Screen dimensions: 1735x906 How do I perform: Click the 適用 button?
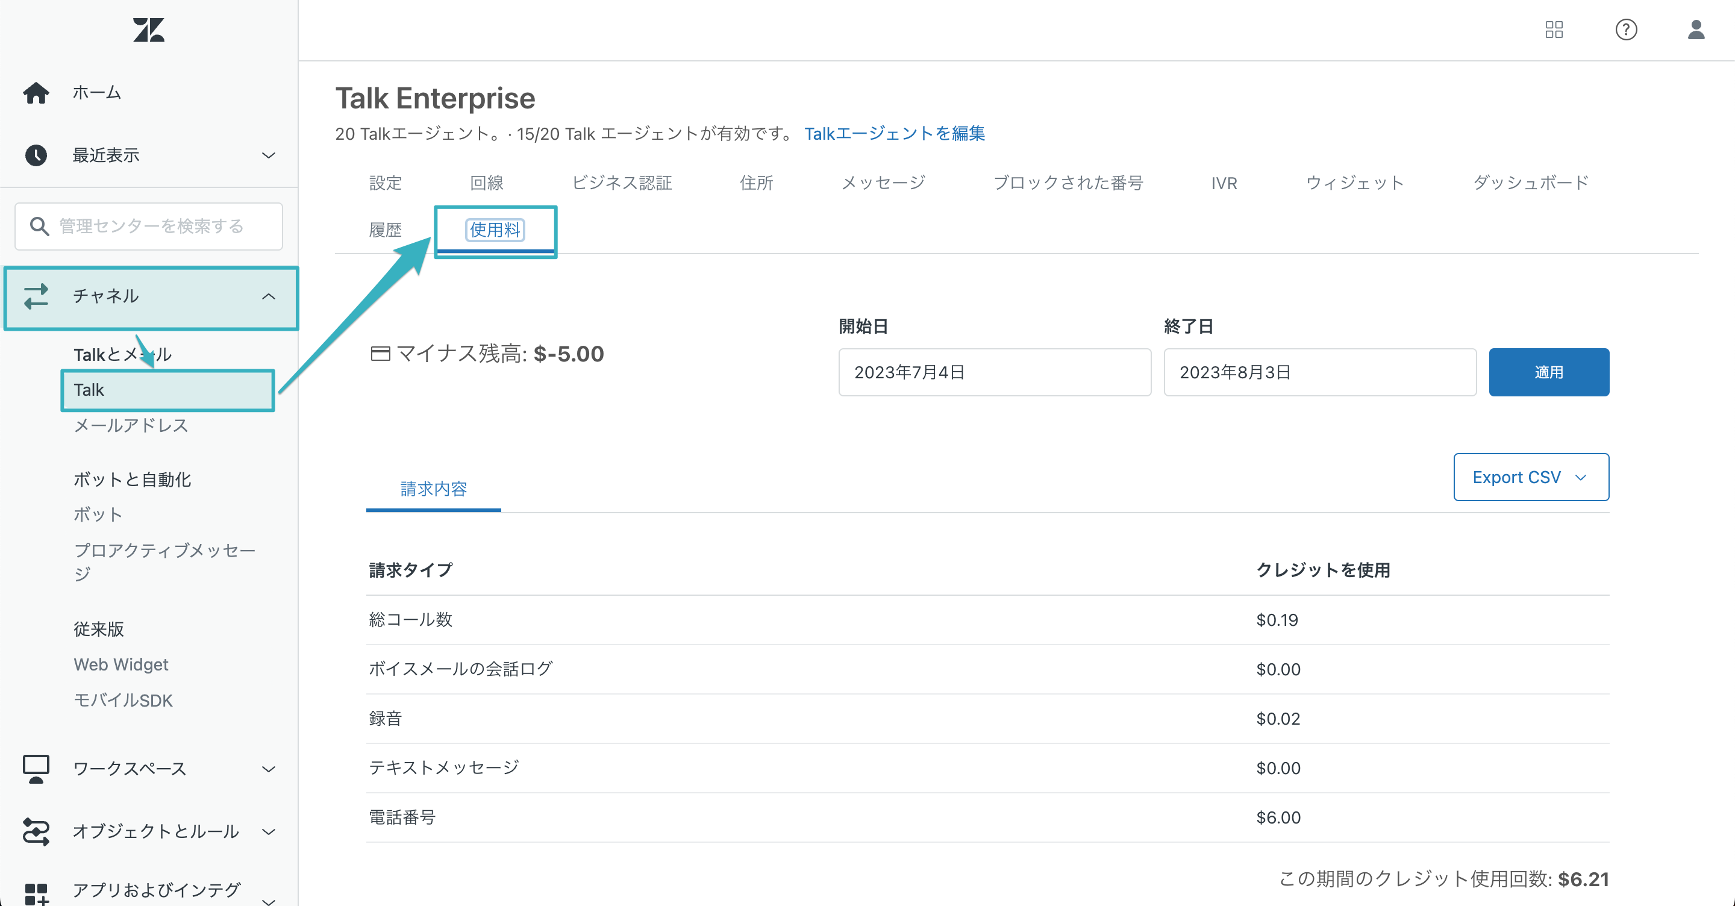[1548, 372]
